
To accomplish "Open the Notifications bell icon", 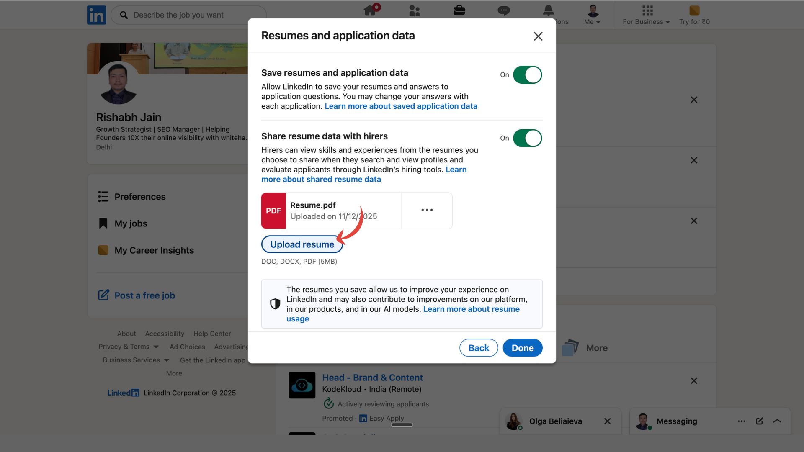I will [x=548, y=10].
